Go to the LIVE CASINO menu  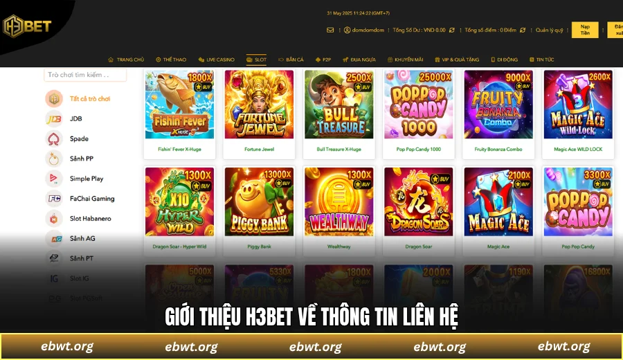tap(216, 60)
